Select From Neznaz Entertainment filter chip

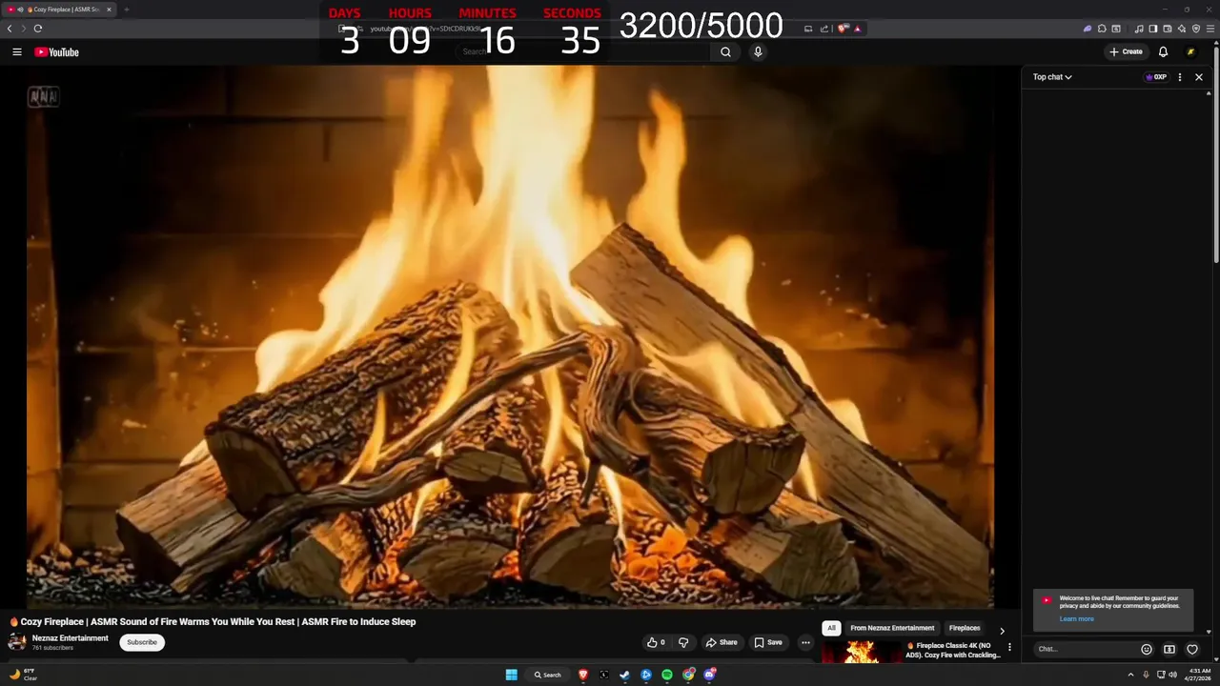click(892, 628)
